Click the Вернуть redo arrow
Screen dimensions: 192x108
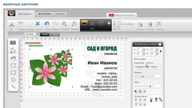(55, 24)
